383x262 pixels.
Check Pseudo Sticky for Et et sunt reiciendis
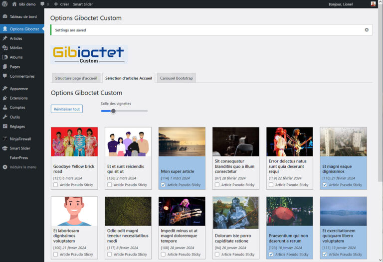[109, 185]
